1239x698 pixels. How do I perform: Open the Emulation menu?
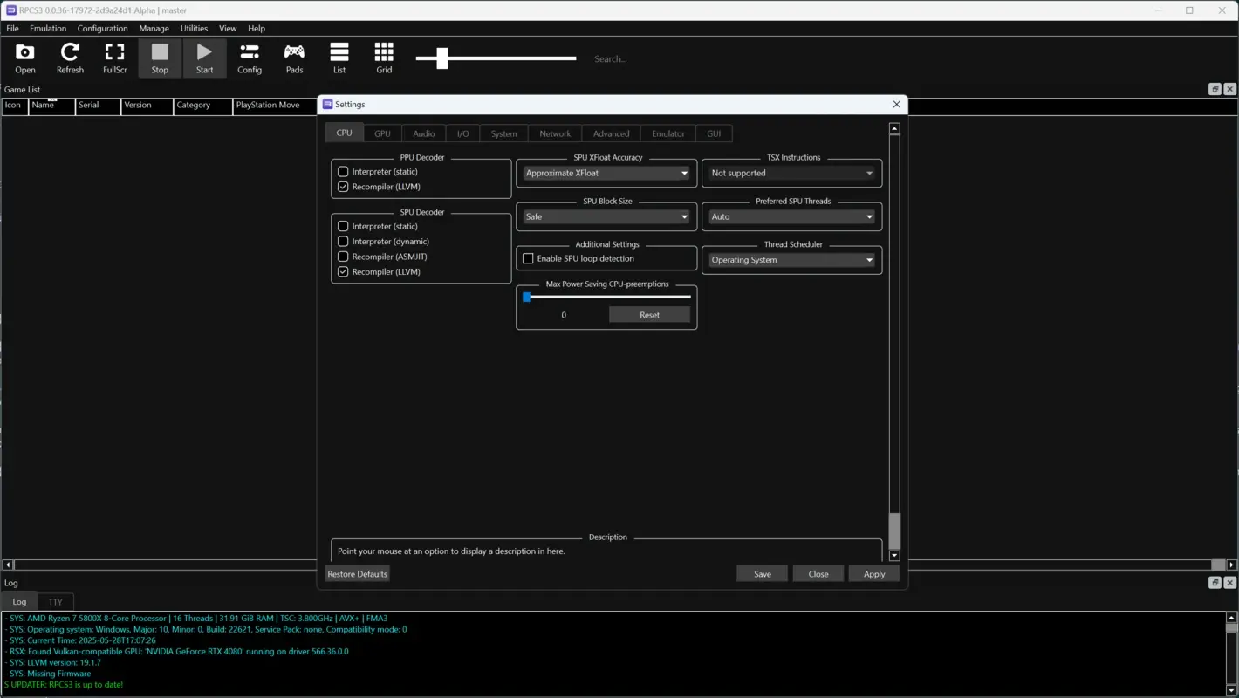coord(47,28)
